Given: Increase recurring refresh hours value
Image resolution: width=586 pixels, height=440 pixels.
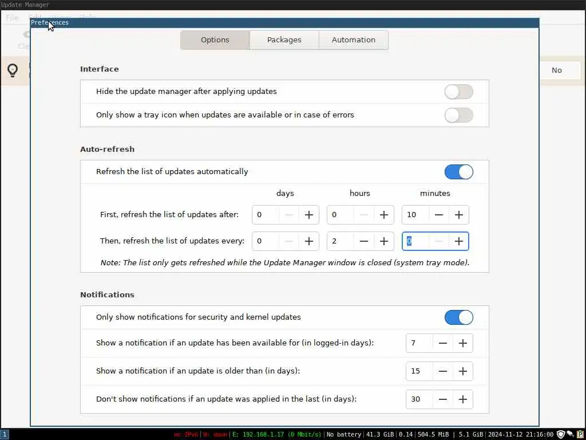Looking at the screenshot, I should 384,241.
